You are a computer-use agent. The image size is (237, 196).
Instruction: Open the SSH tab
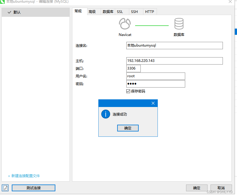(134, 12)
